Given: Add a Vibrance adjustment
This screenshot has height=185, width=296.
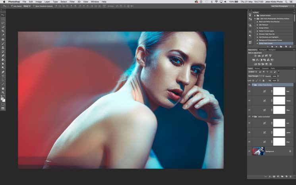Looking at the screenshot, I should 270,56.
